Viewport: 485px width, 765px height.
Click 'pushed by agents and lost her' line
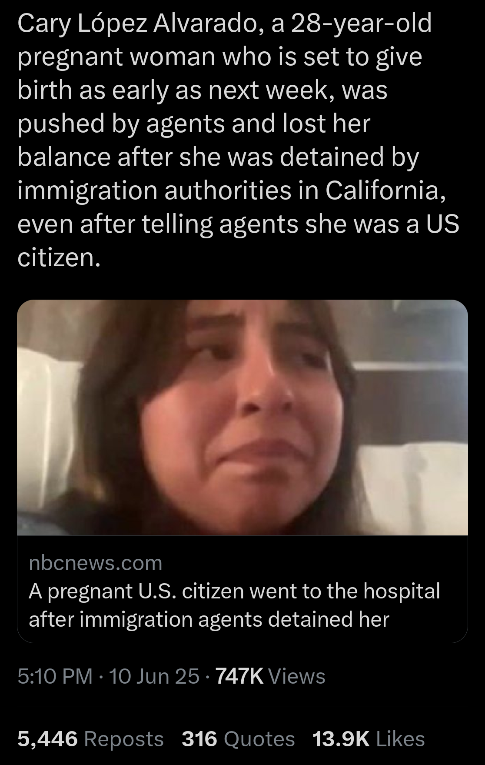194,124
